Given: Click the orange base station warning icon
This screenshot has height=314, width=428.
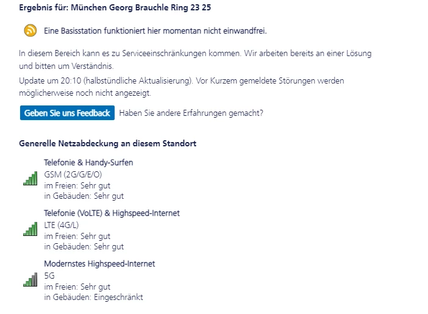Looking at the screenshot, I should click(x=30, y=30).
